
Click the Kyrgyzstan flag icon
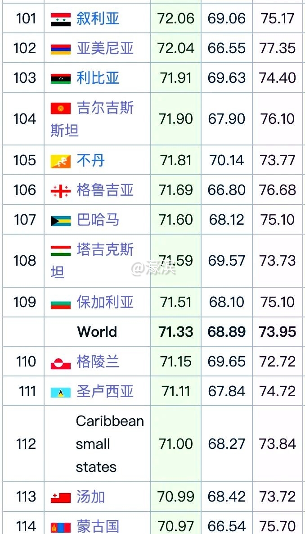[60, 109]
